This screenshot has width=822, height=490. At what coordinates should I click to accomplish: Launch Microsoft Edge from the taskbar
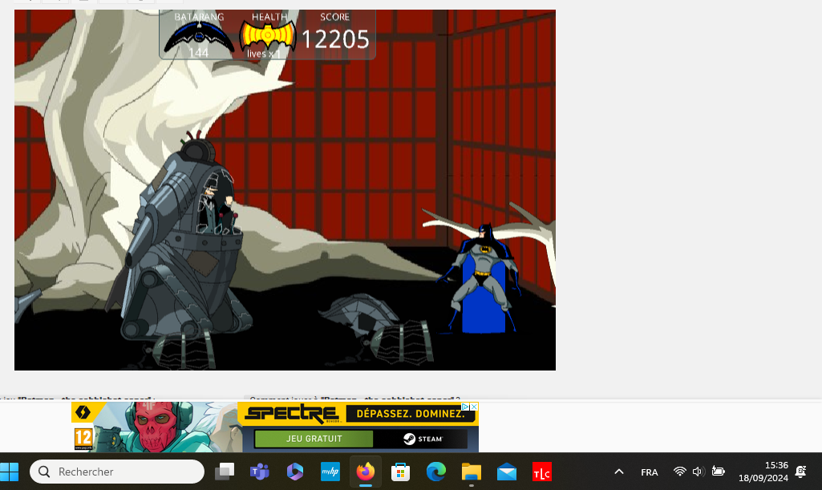pos(435,472)
